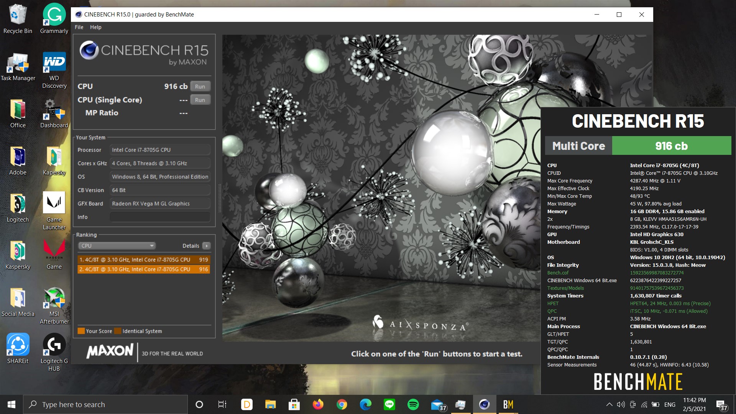Click the empty Info field
The image size is (736, 414).
pyautogui.click(x=160, y=217)
